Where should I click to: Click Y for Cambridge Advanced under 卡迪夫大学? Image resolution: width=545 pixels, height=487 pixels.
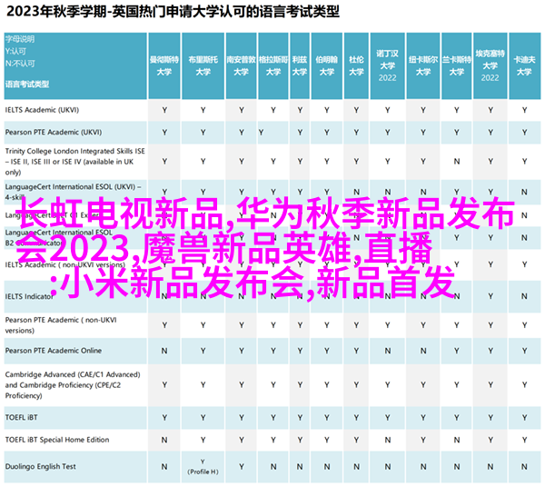point(524,385)
